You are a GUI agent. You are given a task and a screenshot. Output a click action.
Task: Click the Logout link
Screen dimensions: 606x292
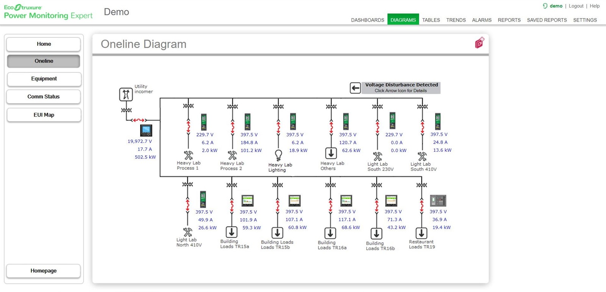tap(576, 6)
